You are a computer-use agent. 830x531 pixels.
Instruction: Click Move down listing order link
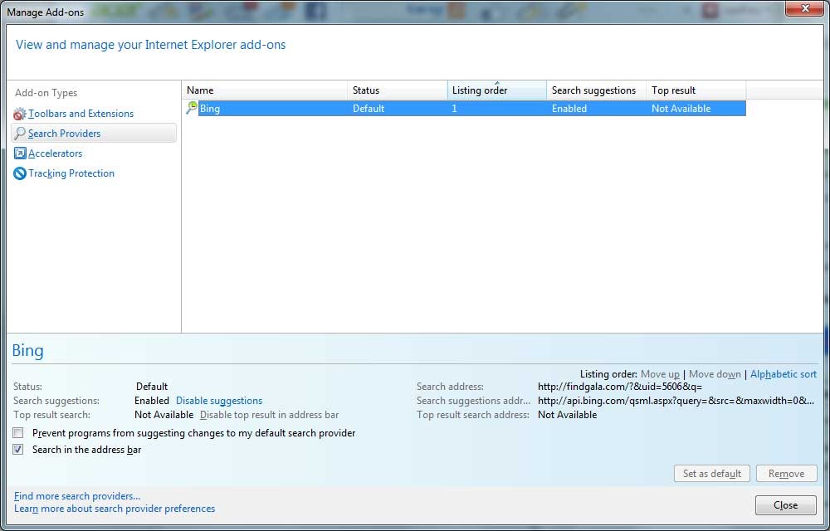pyautogui.click(x=715, y=374)
